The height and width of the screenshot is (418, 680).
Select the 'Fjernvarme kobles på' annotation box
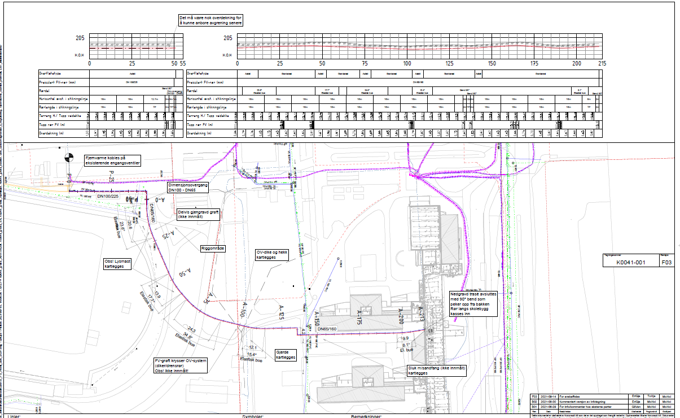point(112,160)
